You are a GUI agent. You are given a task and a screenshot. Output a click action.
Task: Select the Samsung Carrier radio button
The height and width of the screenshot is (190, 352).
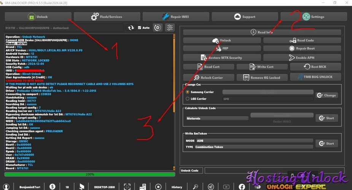pyautogui.click(x=188, y=92)
